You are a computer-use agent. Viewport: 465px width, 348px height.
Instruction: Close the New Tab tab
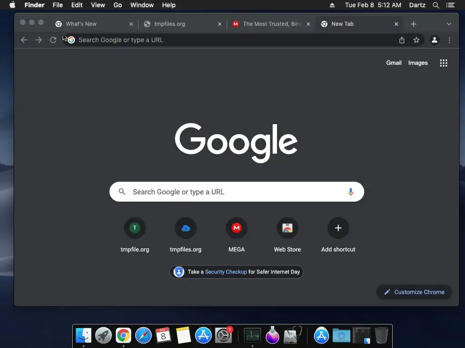(x=396, y=24)
